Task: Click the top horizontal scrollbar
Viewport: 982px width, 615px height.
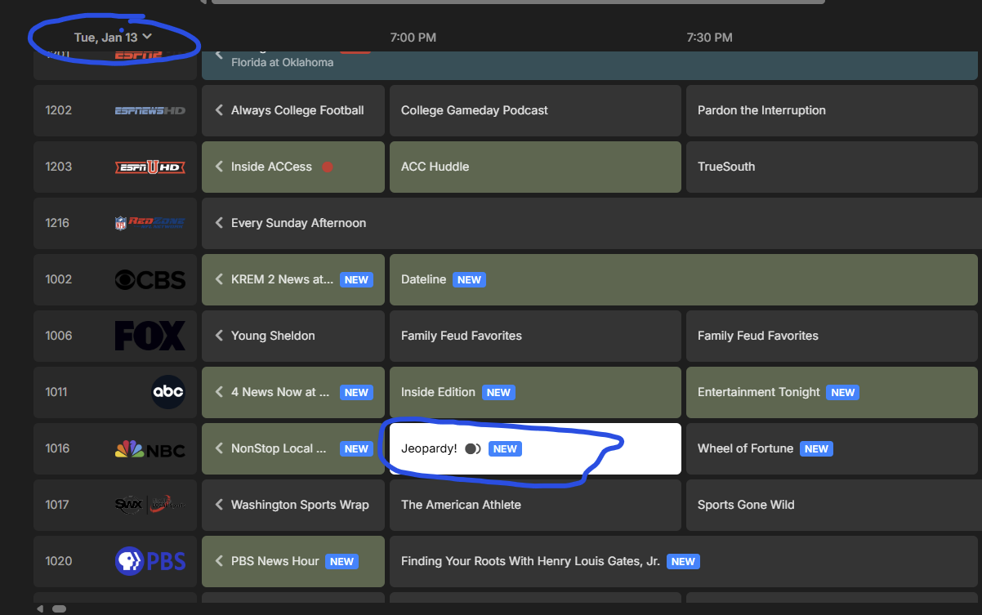Action: coord(518,2)
